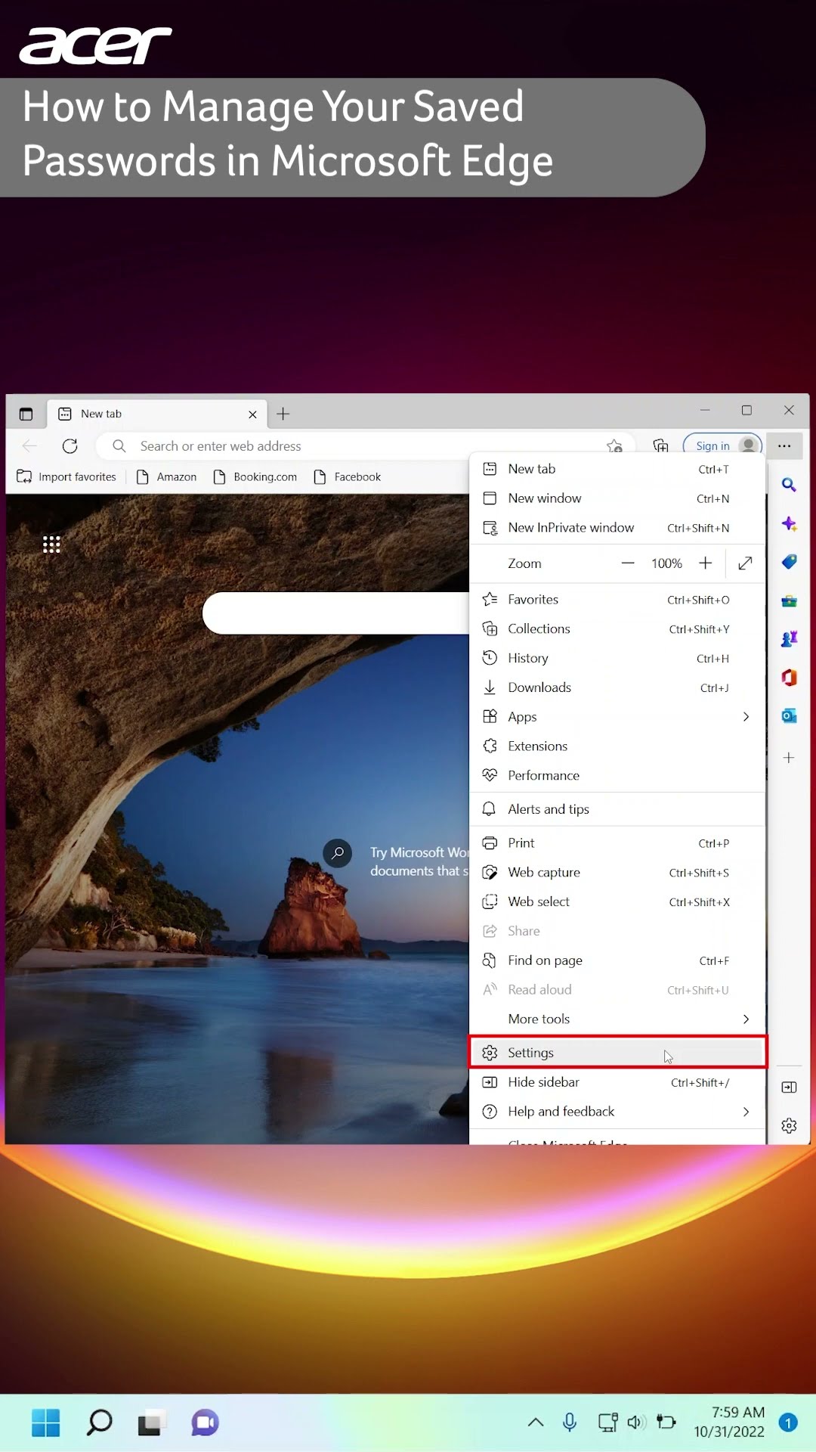Select Find on page

click(617, 960)
